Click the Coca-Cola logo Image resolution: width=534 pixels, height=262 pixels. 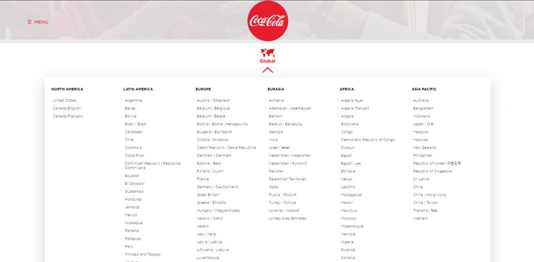(268, 21)
